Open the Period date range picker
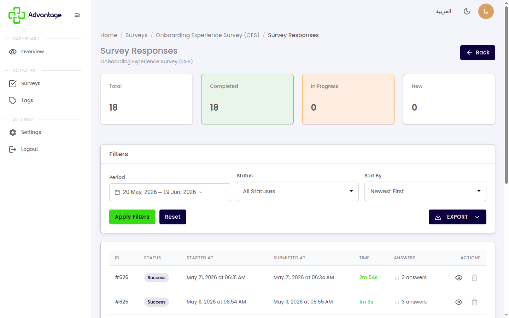This screenshot has height=318, width=509. (170, 192)
